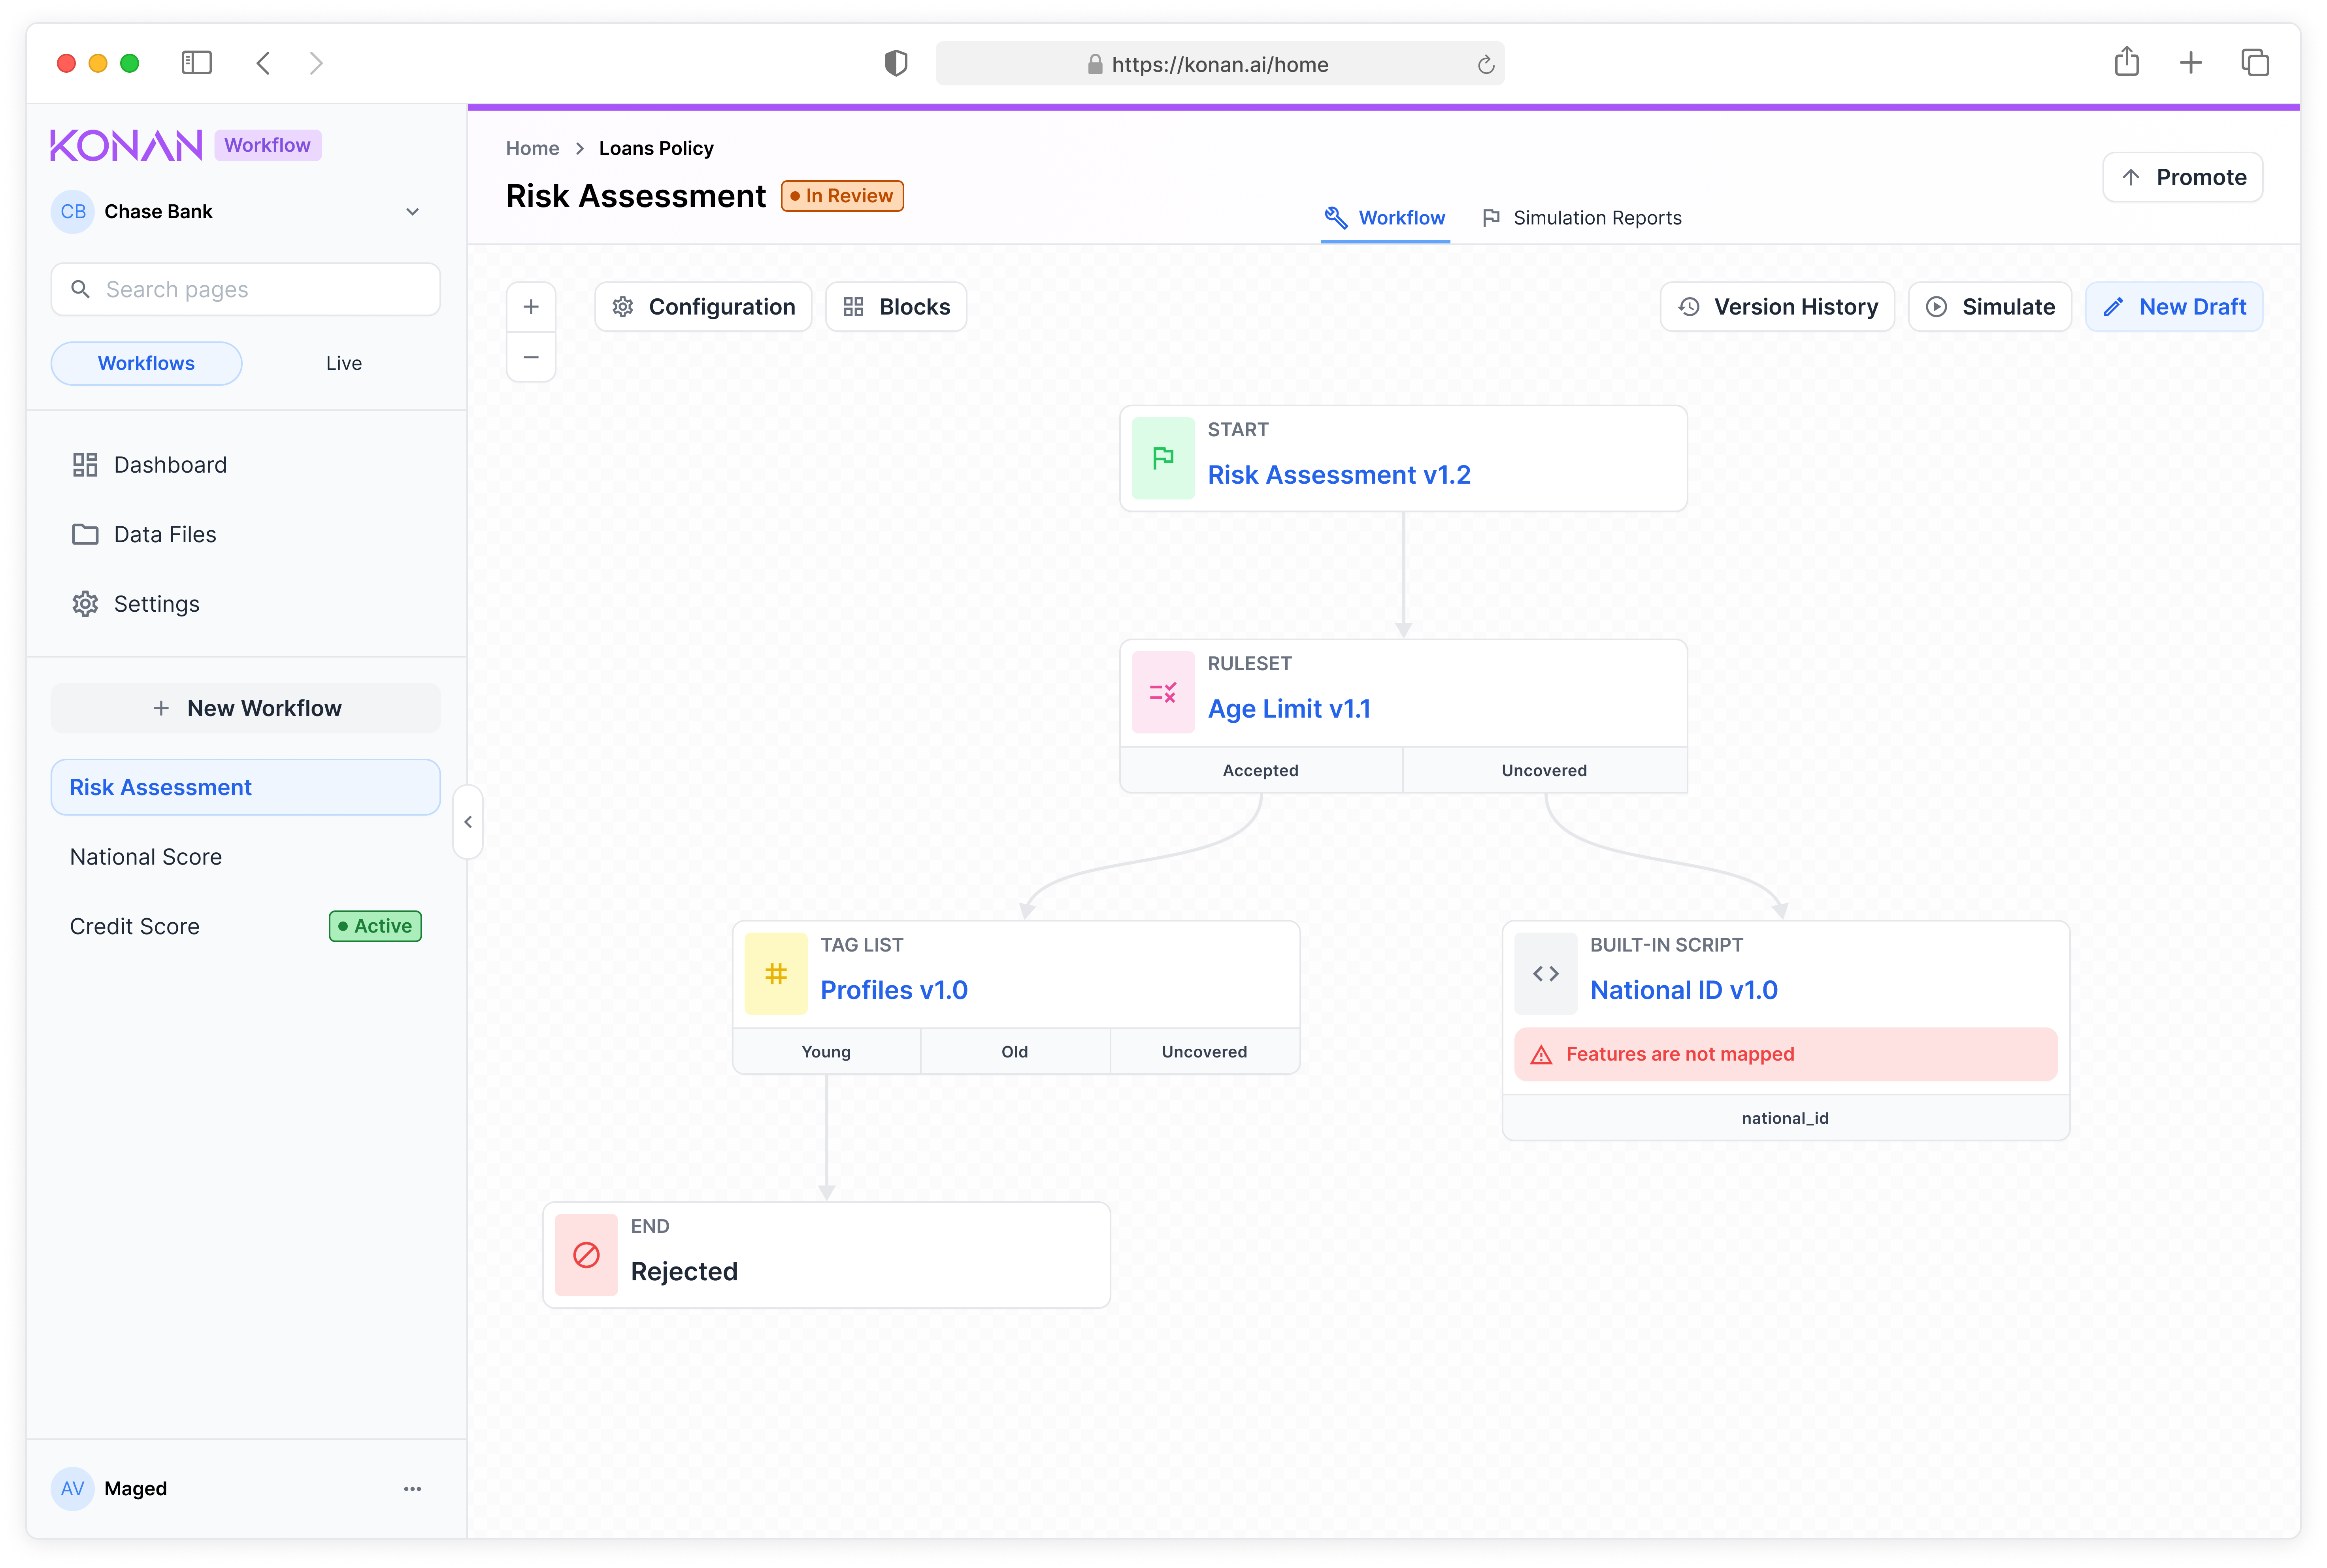Screen dimensions: 2327x1568
Task: Switch to the Live toggle
Action: [x=343, y=363]
